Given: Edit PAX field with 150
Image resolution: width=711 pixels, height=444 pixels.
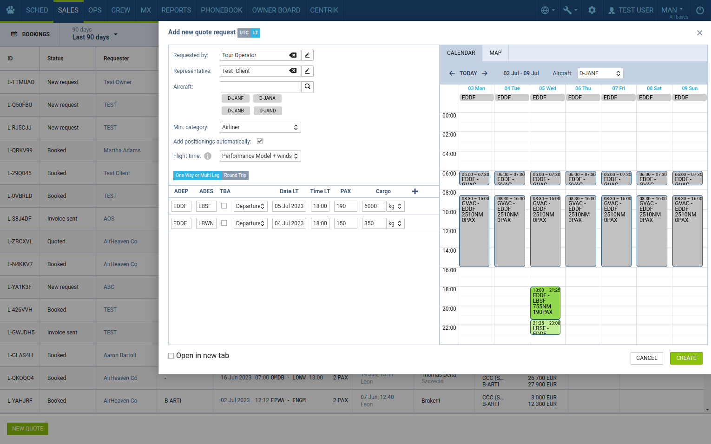Looking at the screenshot, I should pos(346,223).
